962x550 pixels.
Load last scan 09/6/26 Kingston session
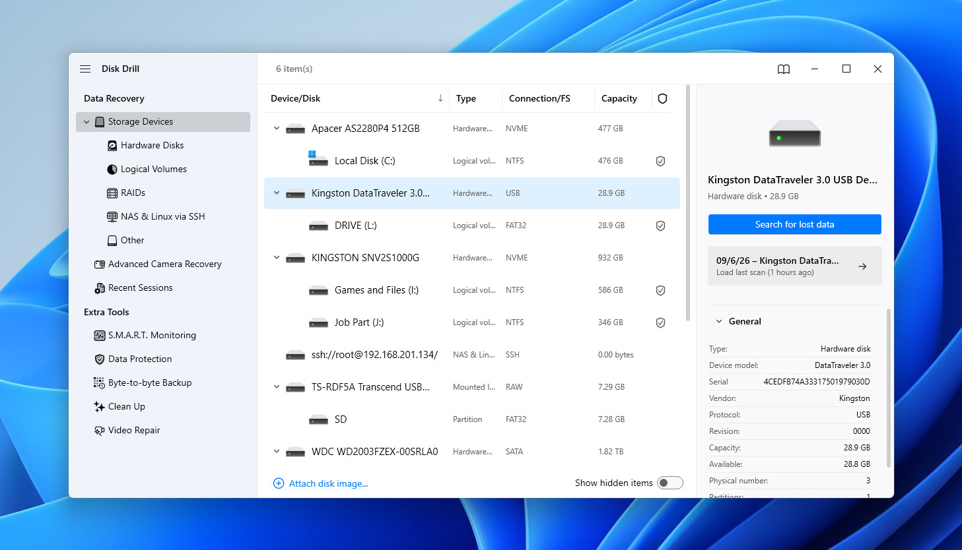coord(795,266)
